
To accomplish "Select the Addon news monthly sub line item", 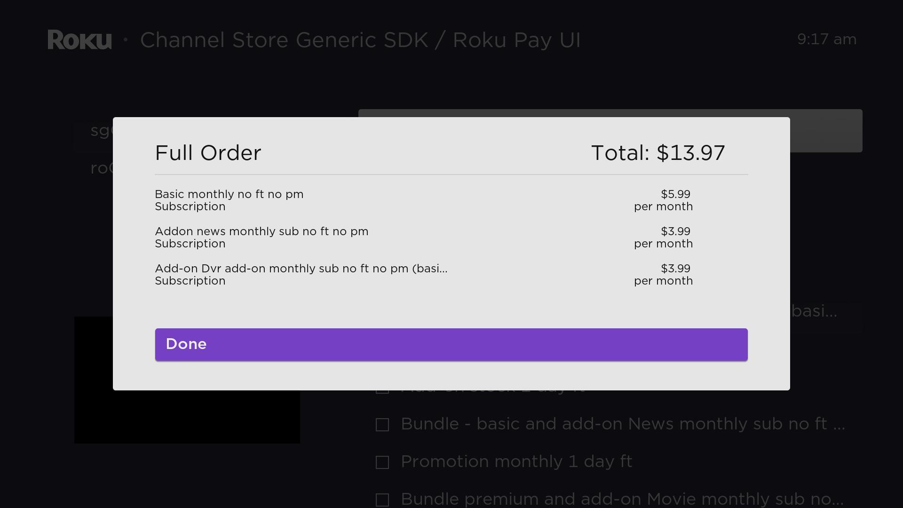I will [x=261, y=237].
